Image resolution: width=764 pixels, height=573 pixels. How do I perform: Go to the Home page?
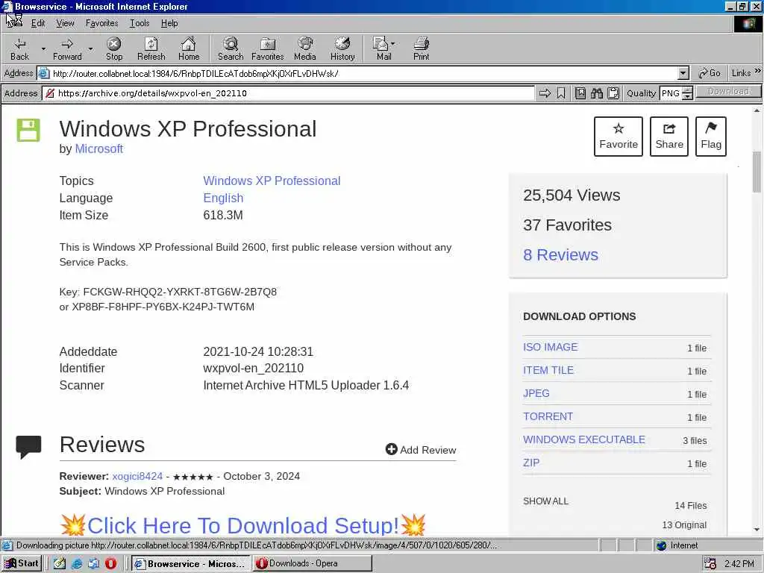(189, 48)
